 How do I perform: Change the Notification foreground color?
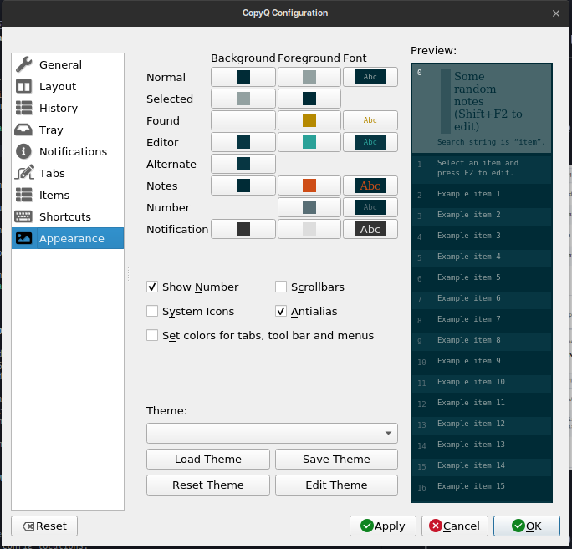[309, 229]
